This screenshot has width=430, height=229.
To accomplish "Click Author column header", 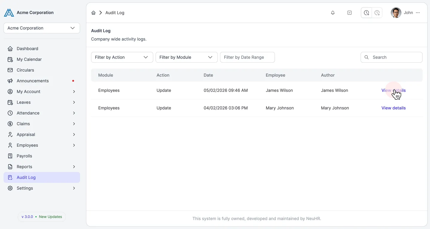I will (x=328, y=75).
